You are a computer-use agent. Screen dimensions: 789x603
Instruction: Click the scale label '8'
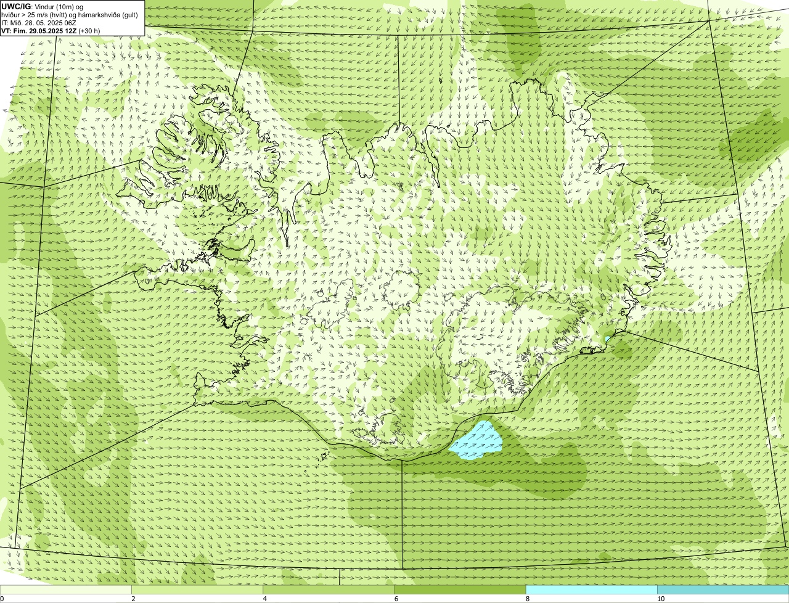(x=528, y=599)
